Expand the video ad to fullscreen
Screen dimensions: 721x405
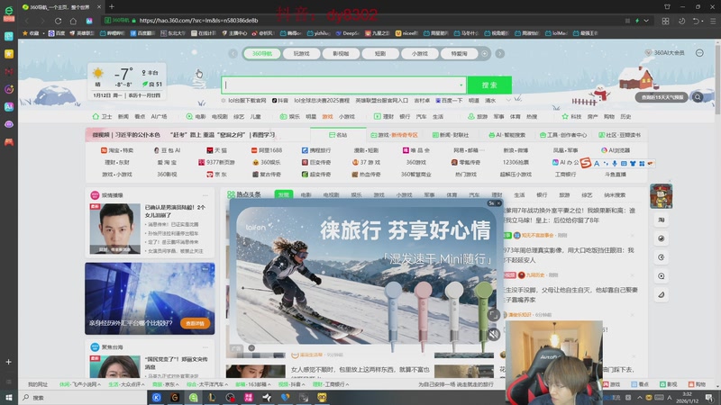tap(493, 315)
